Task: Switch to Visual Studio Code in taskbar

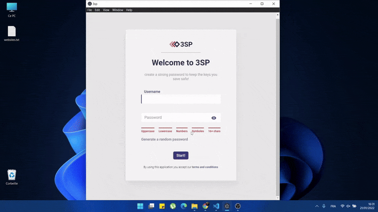Action: tap(216, 206)
